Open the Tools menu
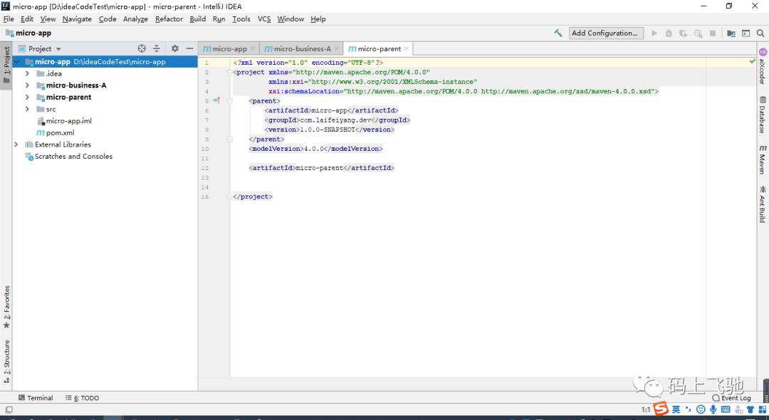The image size is (769, 420). click(x=241, y=19)
